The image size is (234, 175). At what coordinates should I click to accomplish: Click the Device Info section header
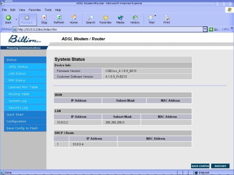point(63,65)
